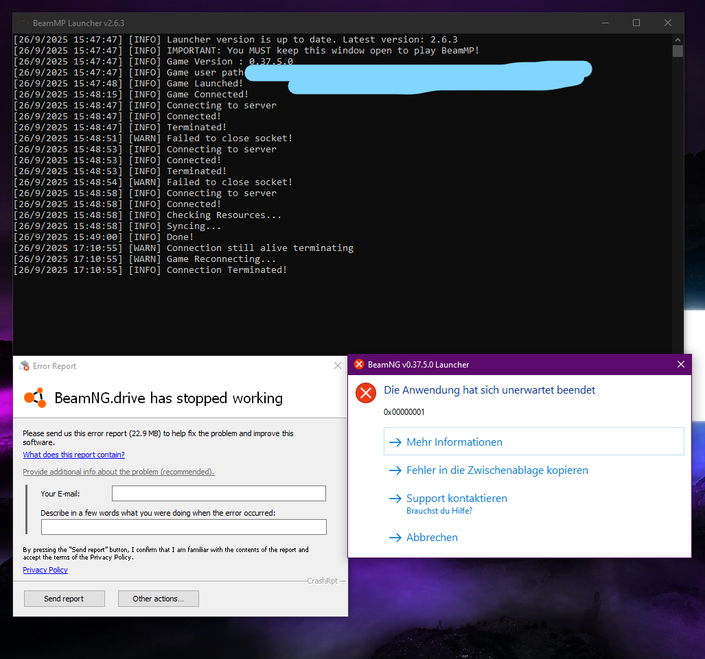Click arrow icon beside Fehler in die Zwischenablage

395,470
